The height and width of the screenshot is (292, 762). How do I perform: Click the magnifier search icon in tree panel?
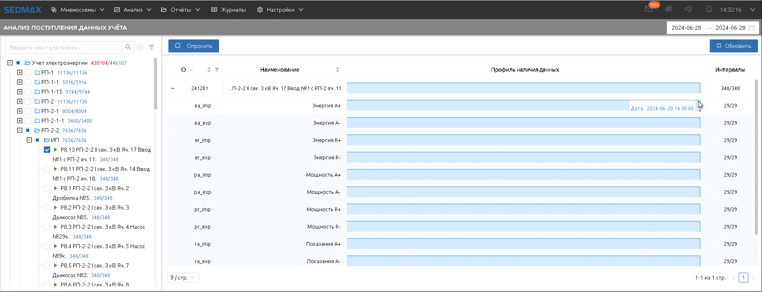pyautogui.click(x=128, y=47)
